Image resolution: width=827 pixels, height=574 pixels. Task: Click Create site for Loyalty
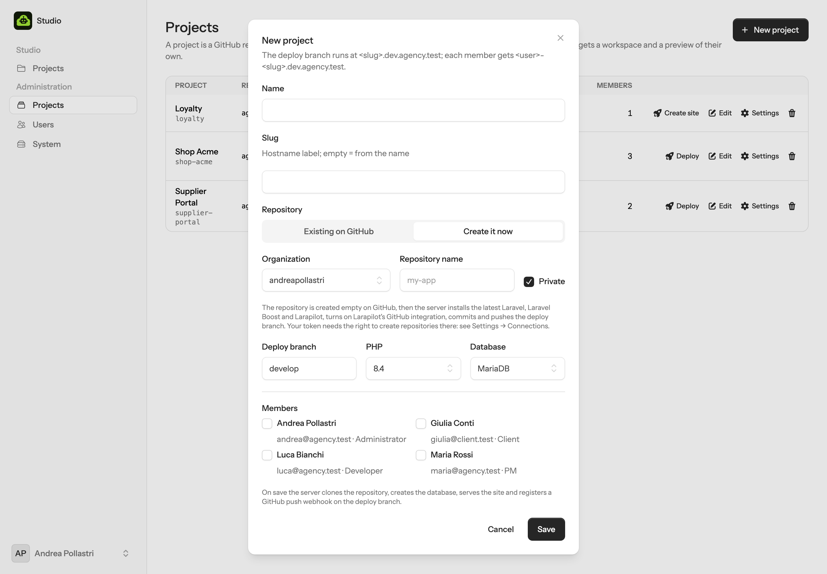[676, 113]
